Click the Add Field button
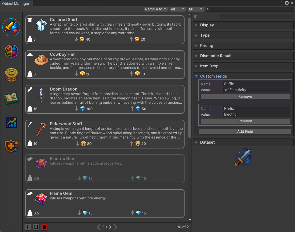 (x=245, y=131)
